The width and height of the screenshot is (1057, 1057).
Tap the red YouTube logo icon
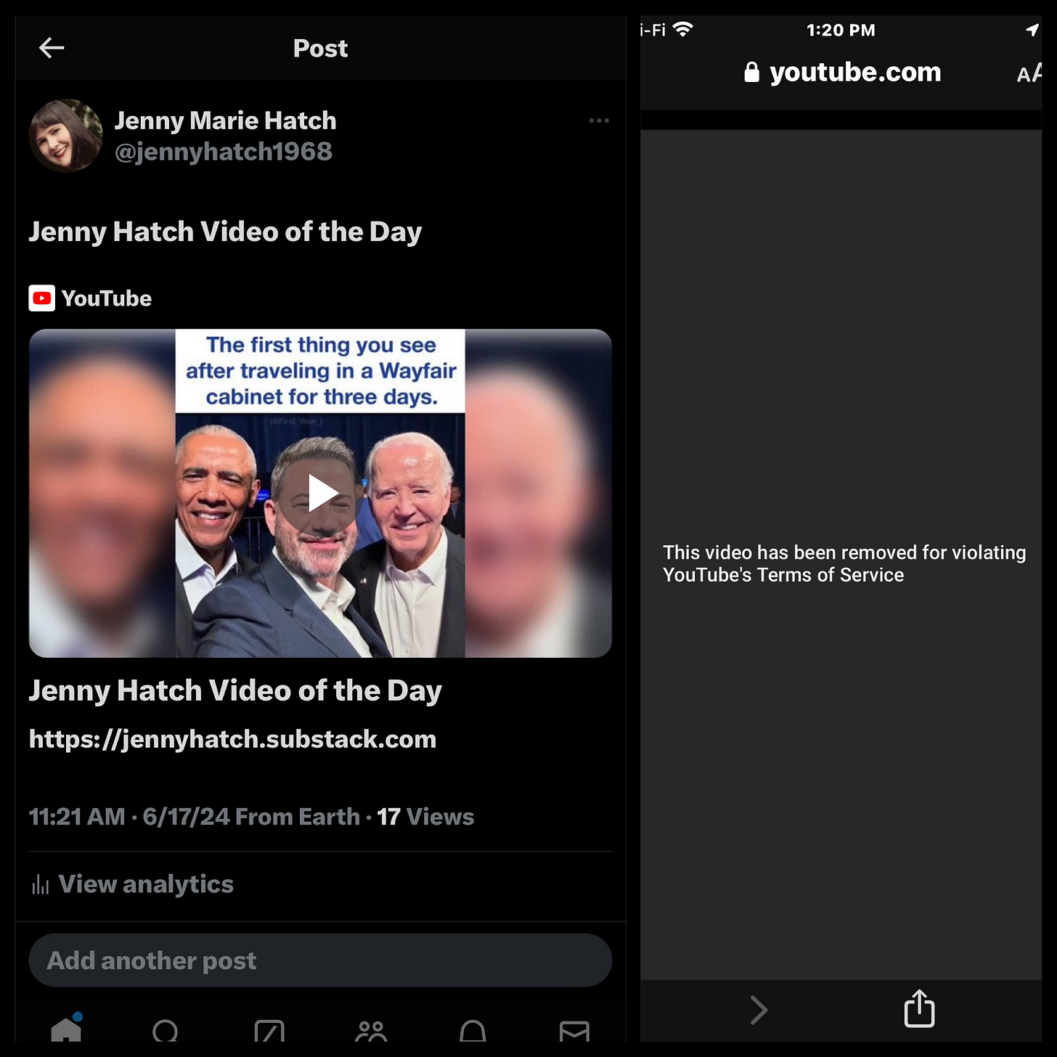(x=41, y=298)
